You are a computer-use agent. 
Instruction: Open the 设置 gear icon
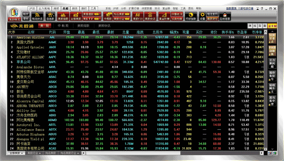coord(202,16)
